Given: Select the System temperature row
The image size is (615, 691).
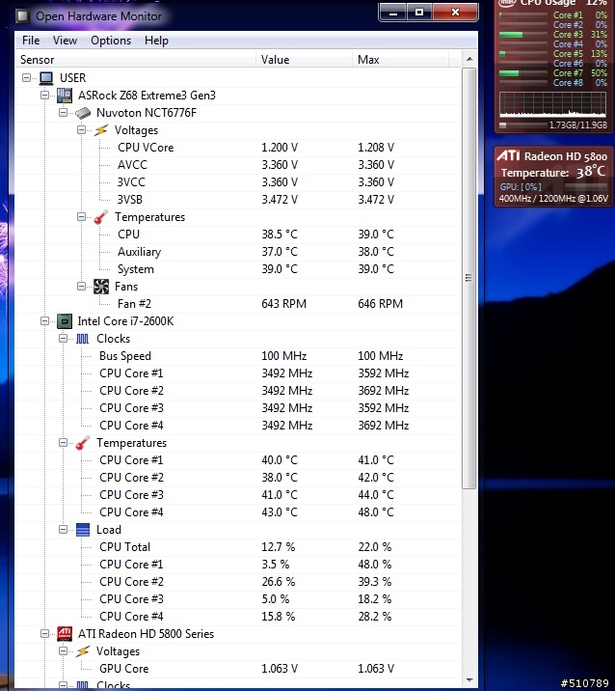Looking at the screenshot, I should pos(238,269).
